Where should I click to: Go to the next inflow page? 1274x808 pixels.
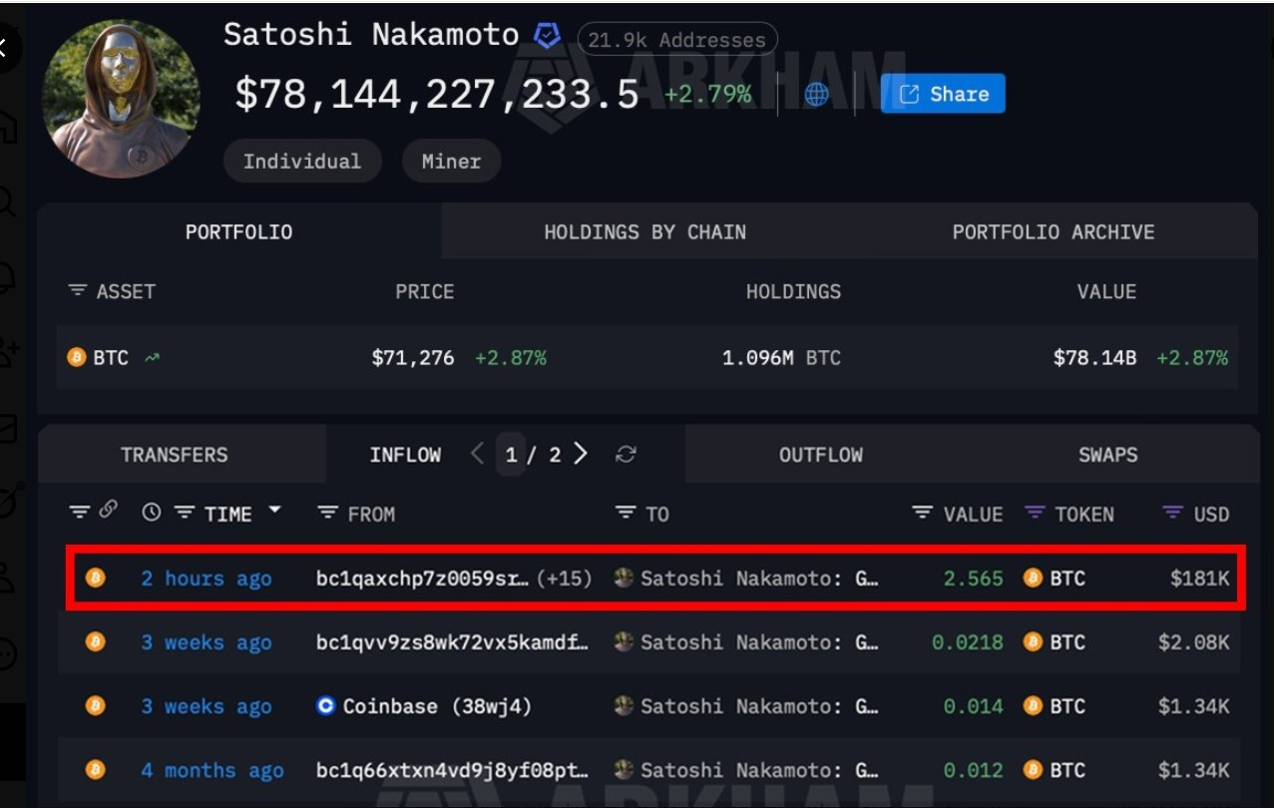(x=581, y=454)
